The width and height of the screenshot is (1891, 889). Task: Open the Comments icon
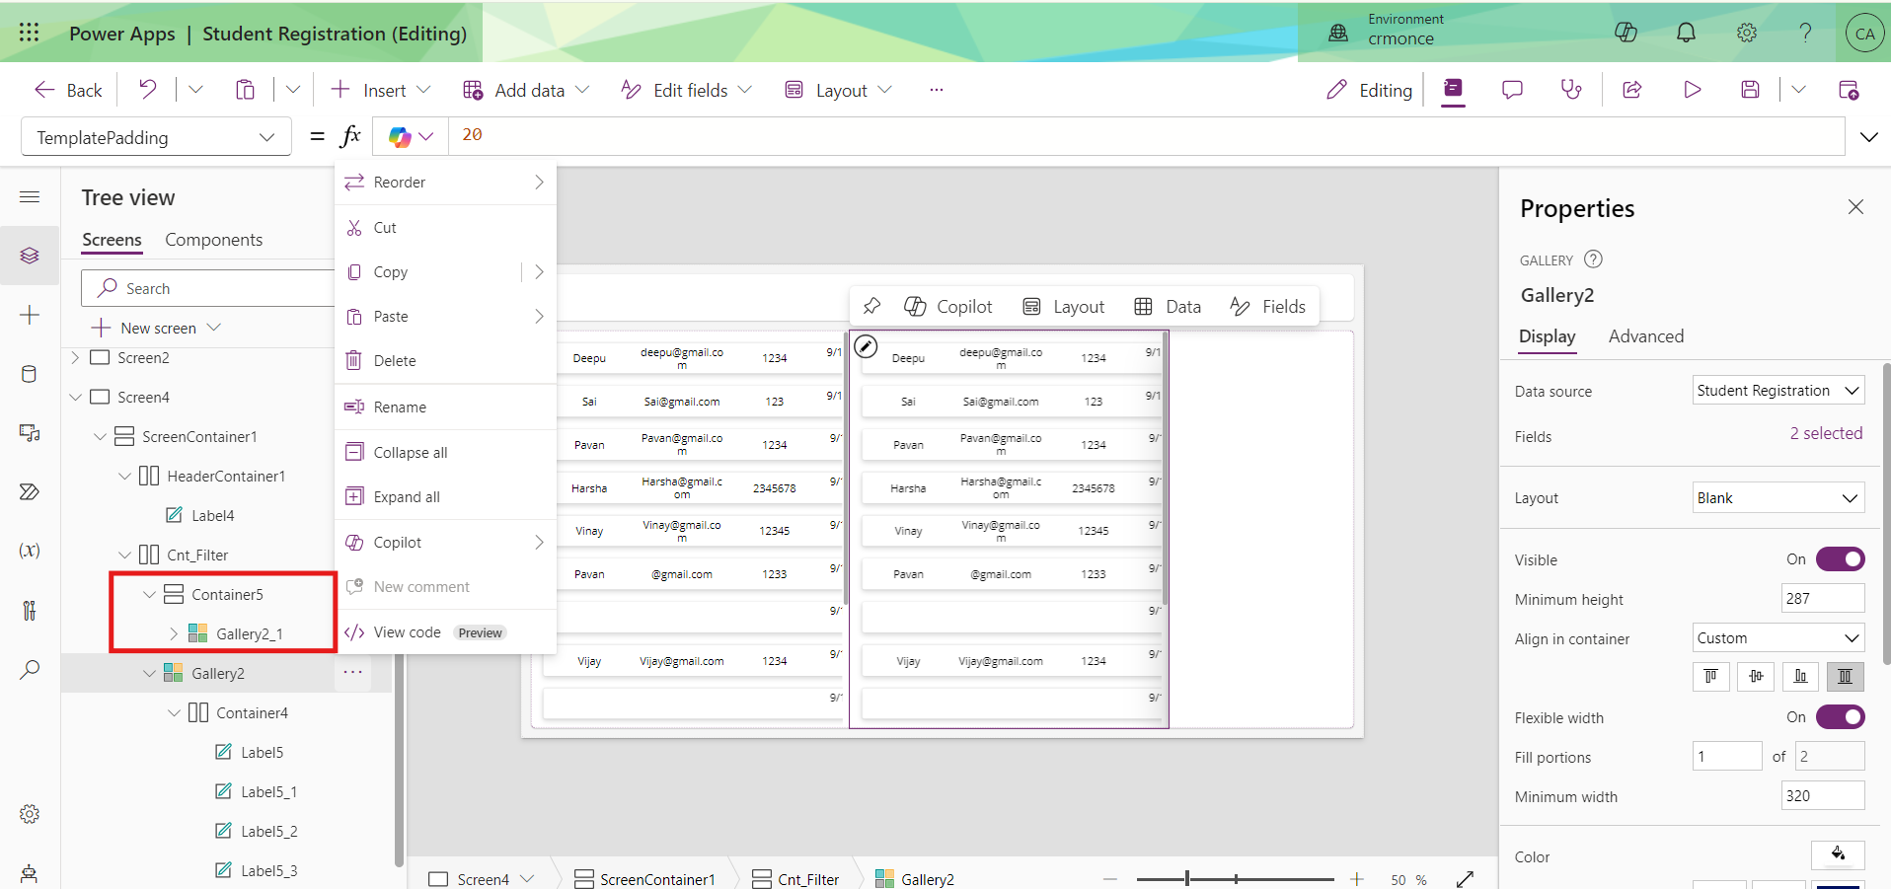(1511, 90)
